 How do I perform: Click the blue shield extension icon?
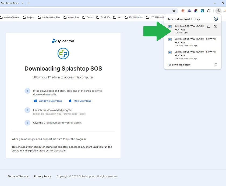pos(202,11)
